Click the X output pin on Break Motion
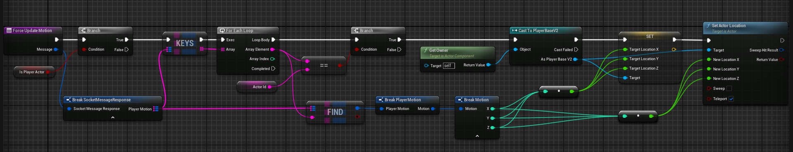 (492, 109)
